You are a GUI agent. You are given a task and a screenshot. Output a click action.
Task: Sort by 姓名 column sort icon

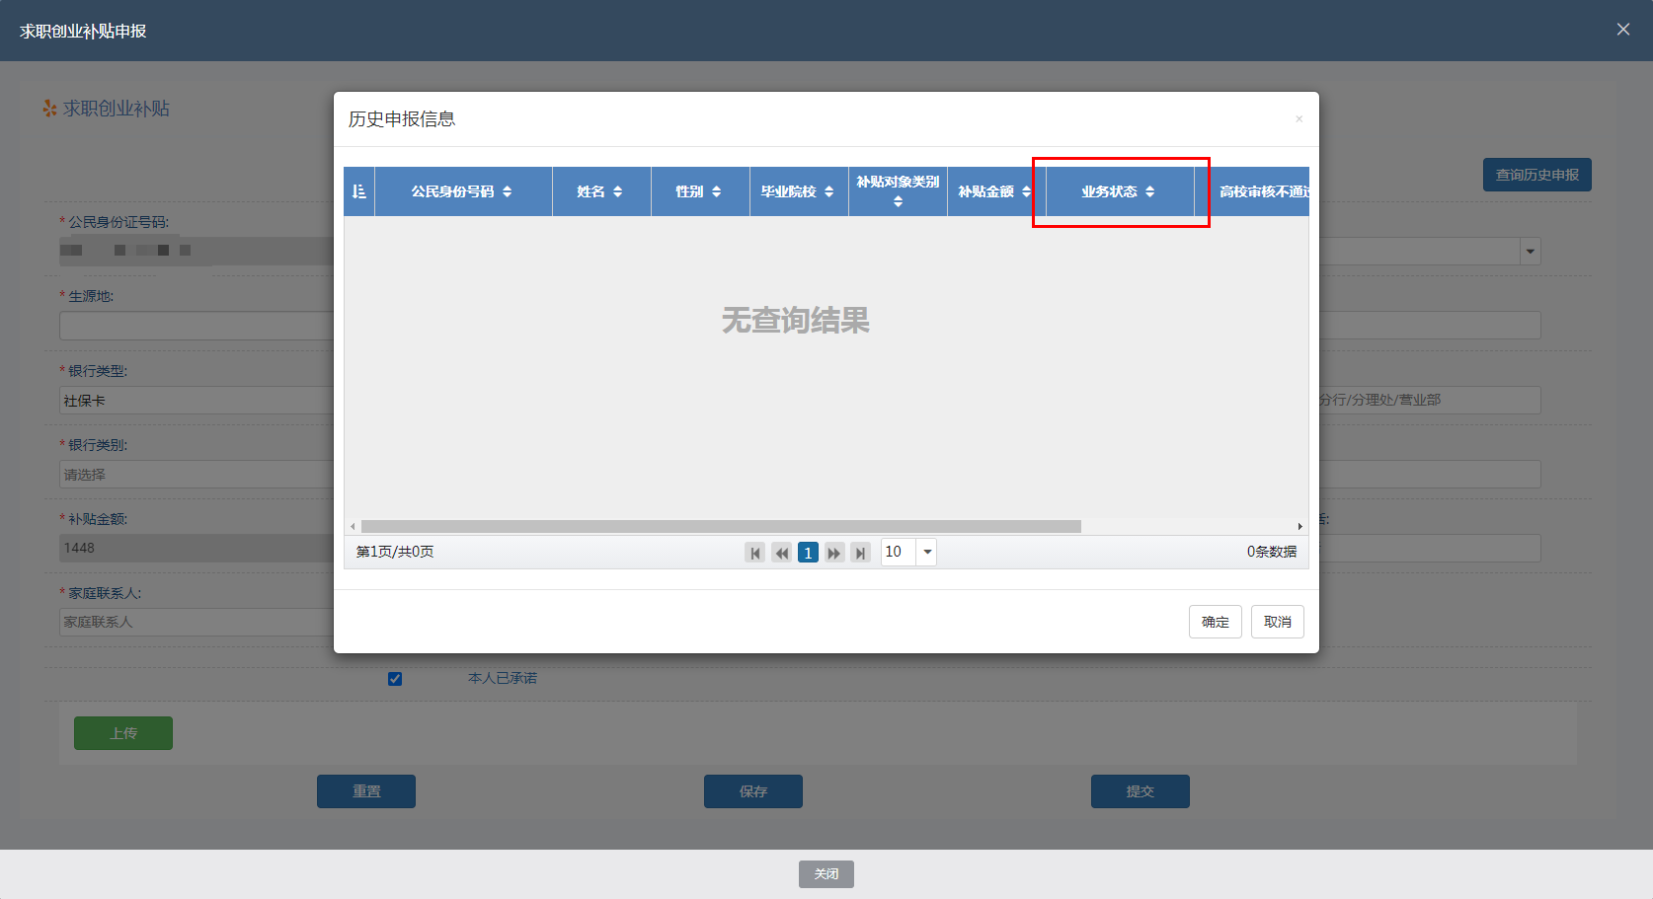pyautogui.click(x=617, y=191)
